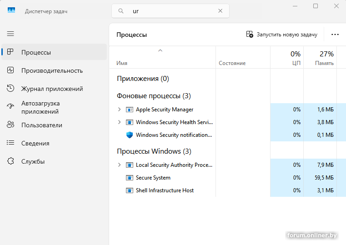Screen dimensions: 346x245
Task: Click the App history sidebar icon
Action: point(11,89)
